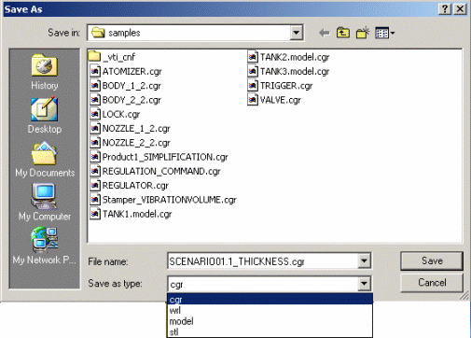Create a new folder
Screen dimensions: 471x338
click(x=363, y=33)
